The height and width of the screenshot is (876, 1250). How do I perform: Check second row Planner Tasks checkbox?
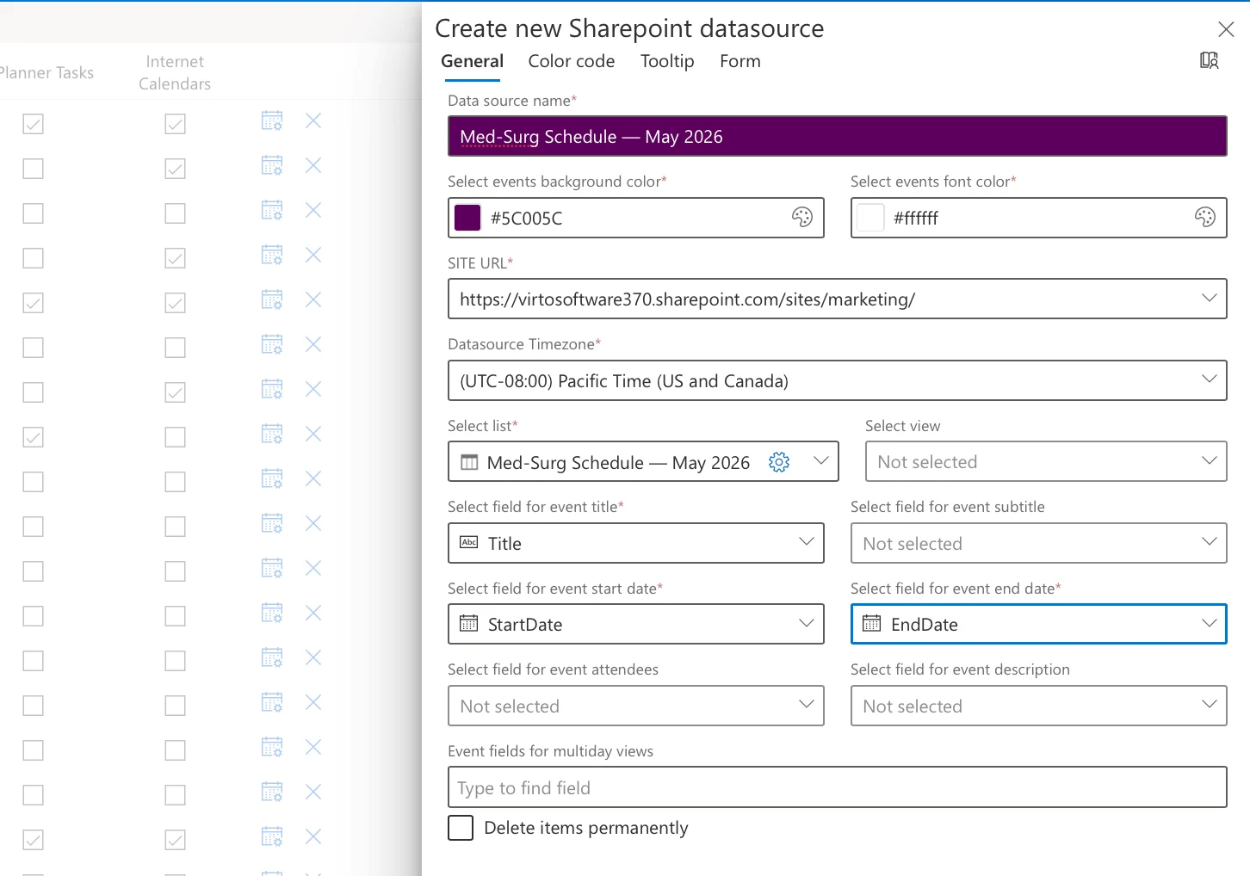point(33,169)
